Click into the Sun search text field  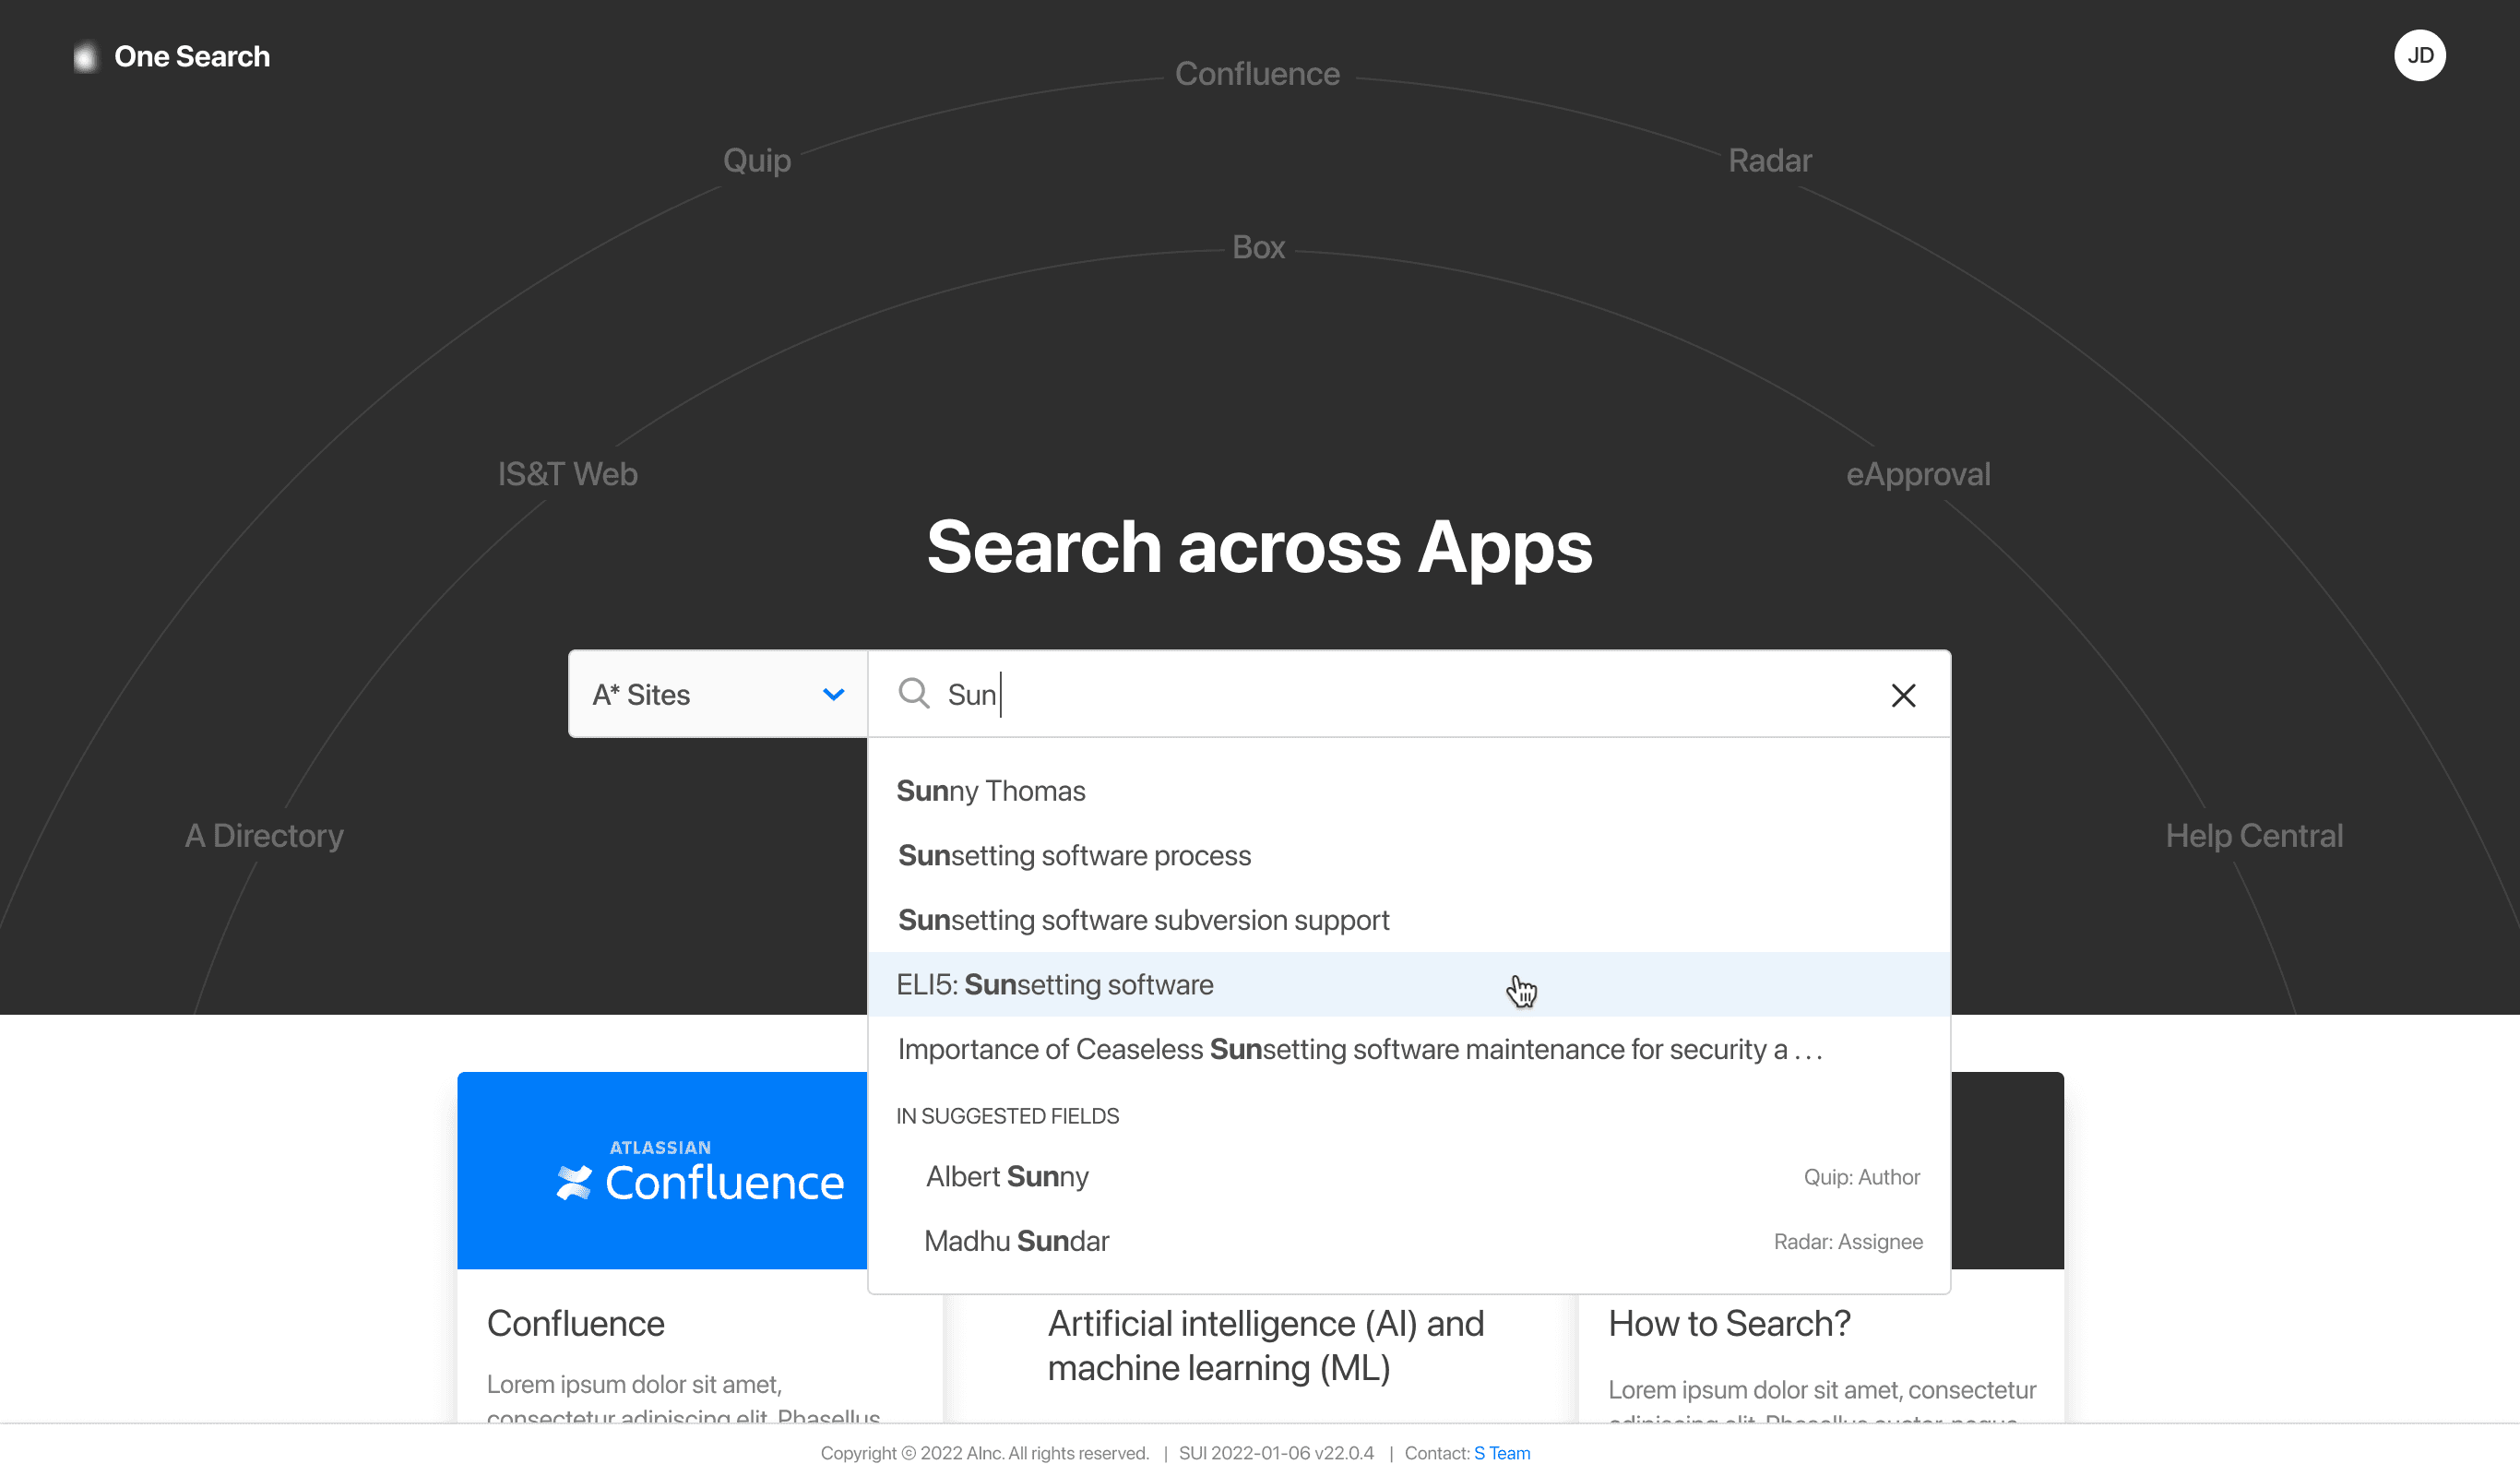tap(1400, 695)
